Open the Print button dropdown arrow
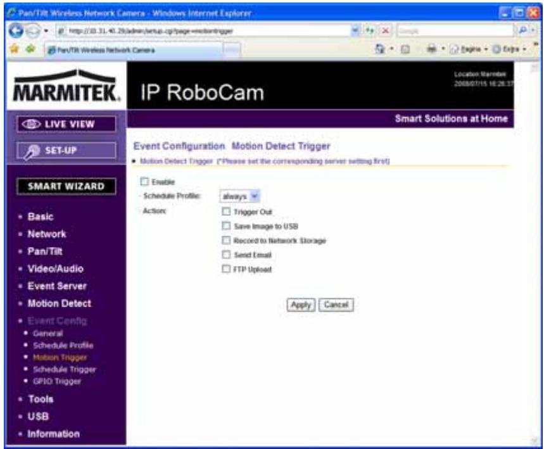Viewport: 544px width, 449px height. (x=443, y=49)
